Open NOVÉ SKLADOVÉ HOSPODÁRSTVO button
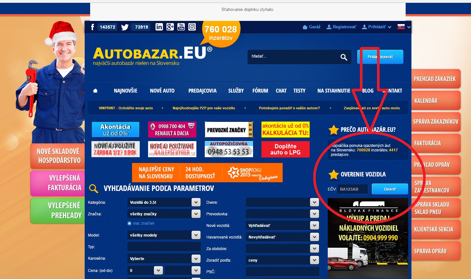This screenshot has width=471, height=279. tap(58, 156)
